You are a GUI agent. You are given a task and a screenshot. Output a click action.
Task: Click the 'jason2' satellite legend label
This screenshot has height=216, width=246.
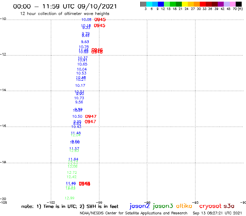[x=140, y=206]
